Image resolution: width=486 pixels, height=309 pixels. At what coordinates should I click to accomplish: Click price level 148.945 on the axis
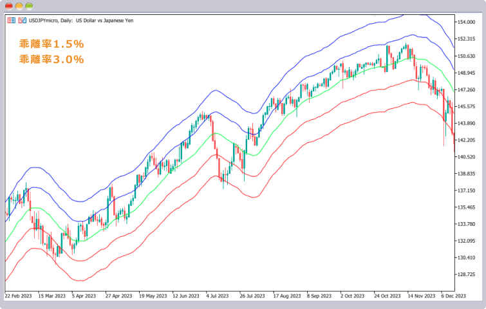coord(466,73)
